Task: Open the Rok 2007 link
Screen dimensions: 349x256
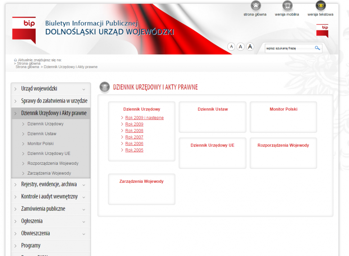Action: pyautogui.click(x=134, y=137)
